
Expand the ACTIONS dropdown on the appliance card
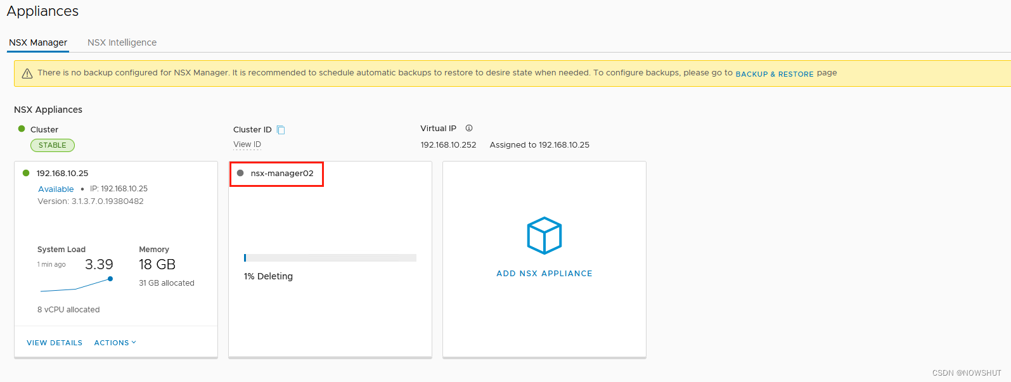click(115, 343)
